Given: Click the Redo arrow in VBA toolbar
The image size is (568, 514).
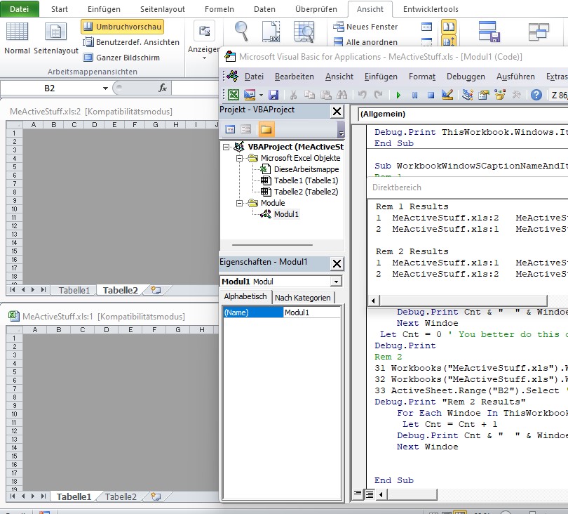Looking at the screenshot, I should click(x=379, y=95).
